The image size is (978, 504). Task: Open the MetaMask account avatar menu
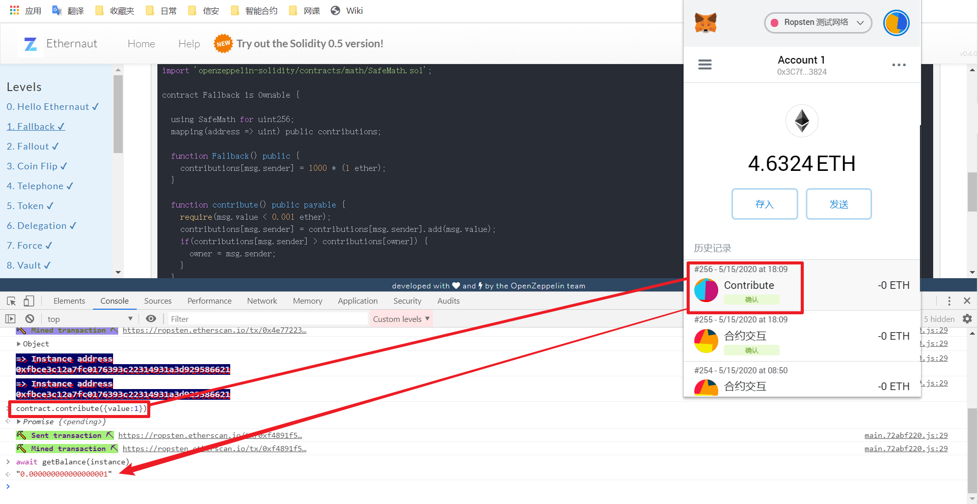(896, 23)
